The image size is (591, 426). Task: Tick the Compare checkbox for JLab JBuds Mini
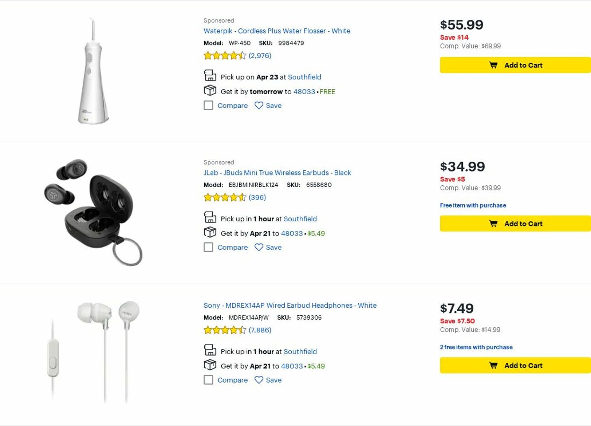[209, 247]
